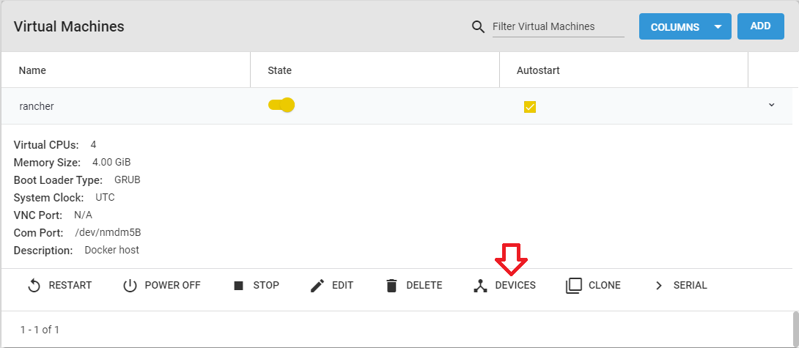Click the search magnifier icon
Screen dimensions: 799x348
[478, 27]
